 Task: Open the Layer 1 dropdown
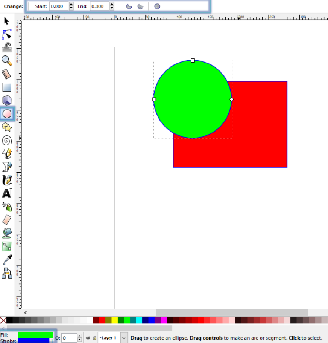tap(112, 338)
